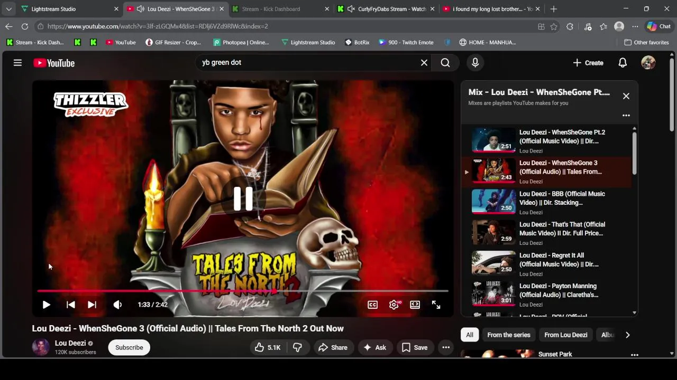Mute the video player volume
Image resolution: width=677 pixels, height=380 pixels.
tap(117, 305)
